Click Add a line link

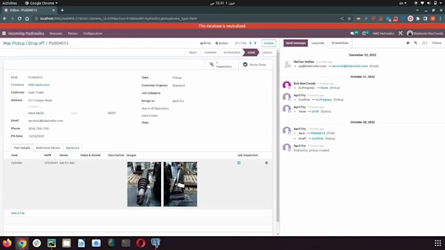point(18,213)
